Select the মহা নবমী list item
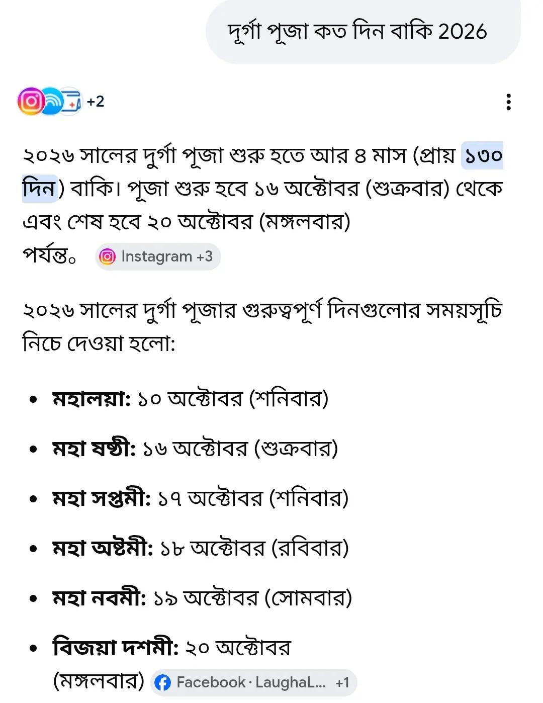Viewport: 543px width, 703px height. (202, 598)
